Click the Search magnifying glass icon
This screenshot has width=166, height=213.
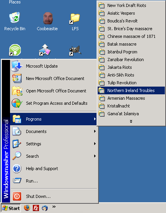click(17, 156)
